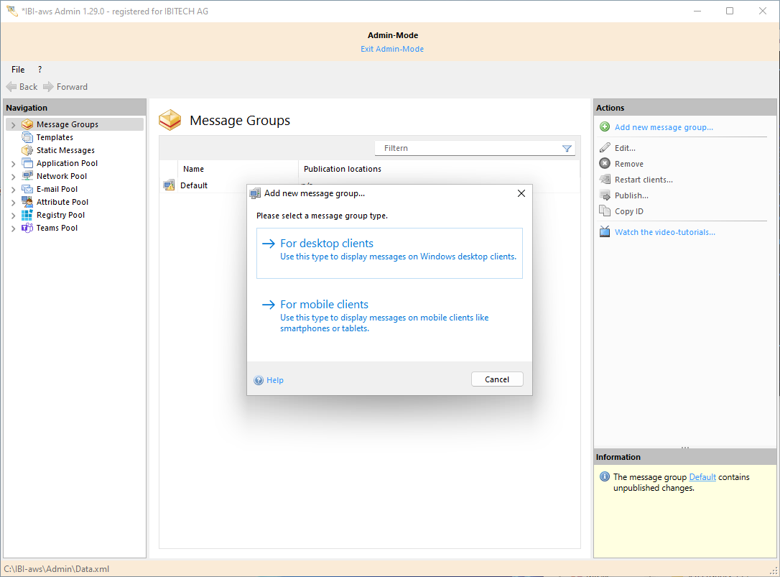Click the E-mail Pool envelope icon

coord(27,189)
